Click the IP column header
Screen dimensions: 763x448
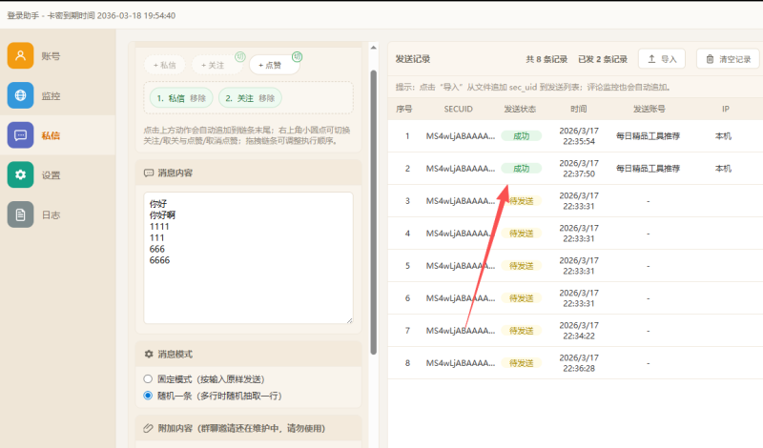pyautogui.click(x=726, y=109)
